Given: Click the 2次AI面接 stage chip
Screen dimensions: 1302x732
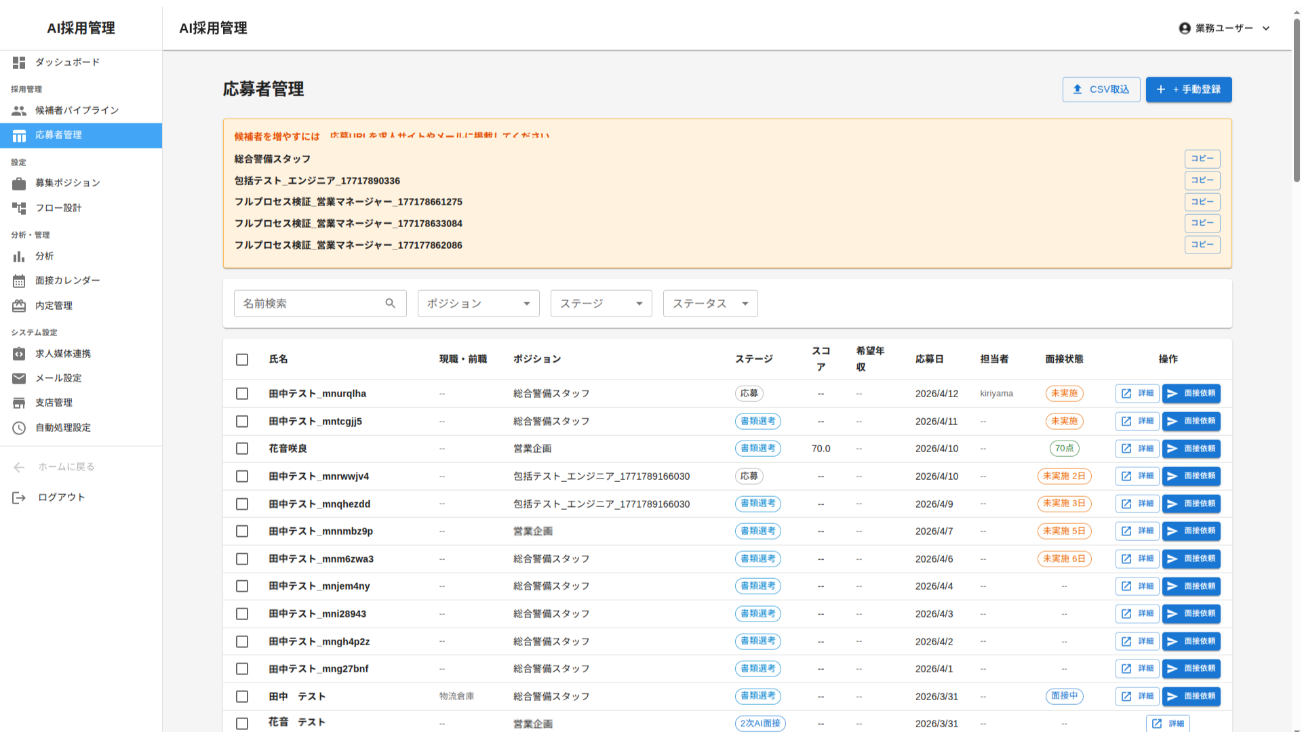Looking at the screenshot, I should (x=760, y=723).
